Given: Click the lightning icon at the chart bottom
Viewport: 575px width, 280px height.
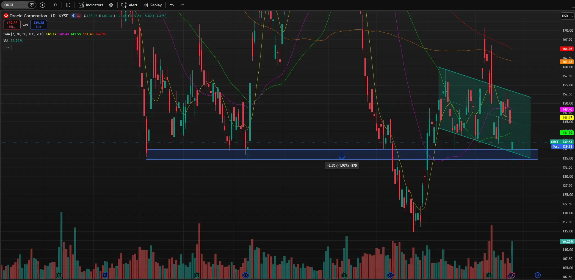Looking at the screenshot, I should click(x=512, y=275).
